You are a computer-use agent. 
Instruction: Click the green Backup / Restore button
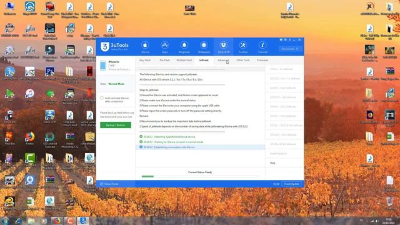click(x=116, y=125)
